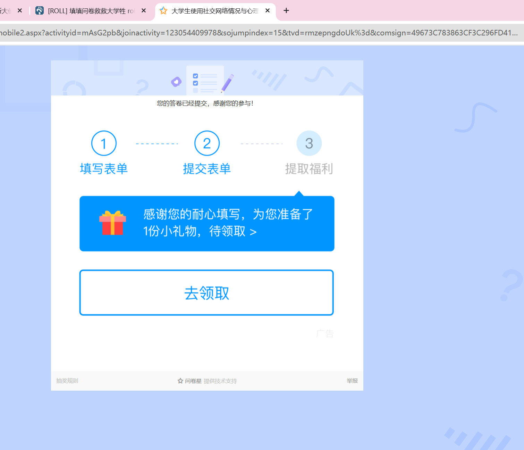Click the 举报 report link

point(352,381)
